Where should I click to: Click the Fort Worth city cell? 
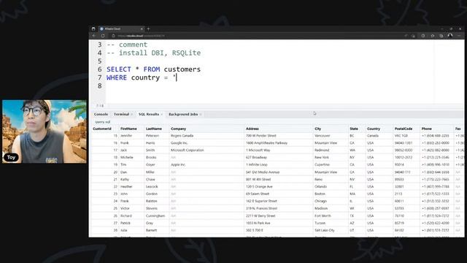click(x=323, y=216)
